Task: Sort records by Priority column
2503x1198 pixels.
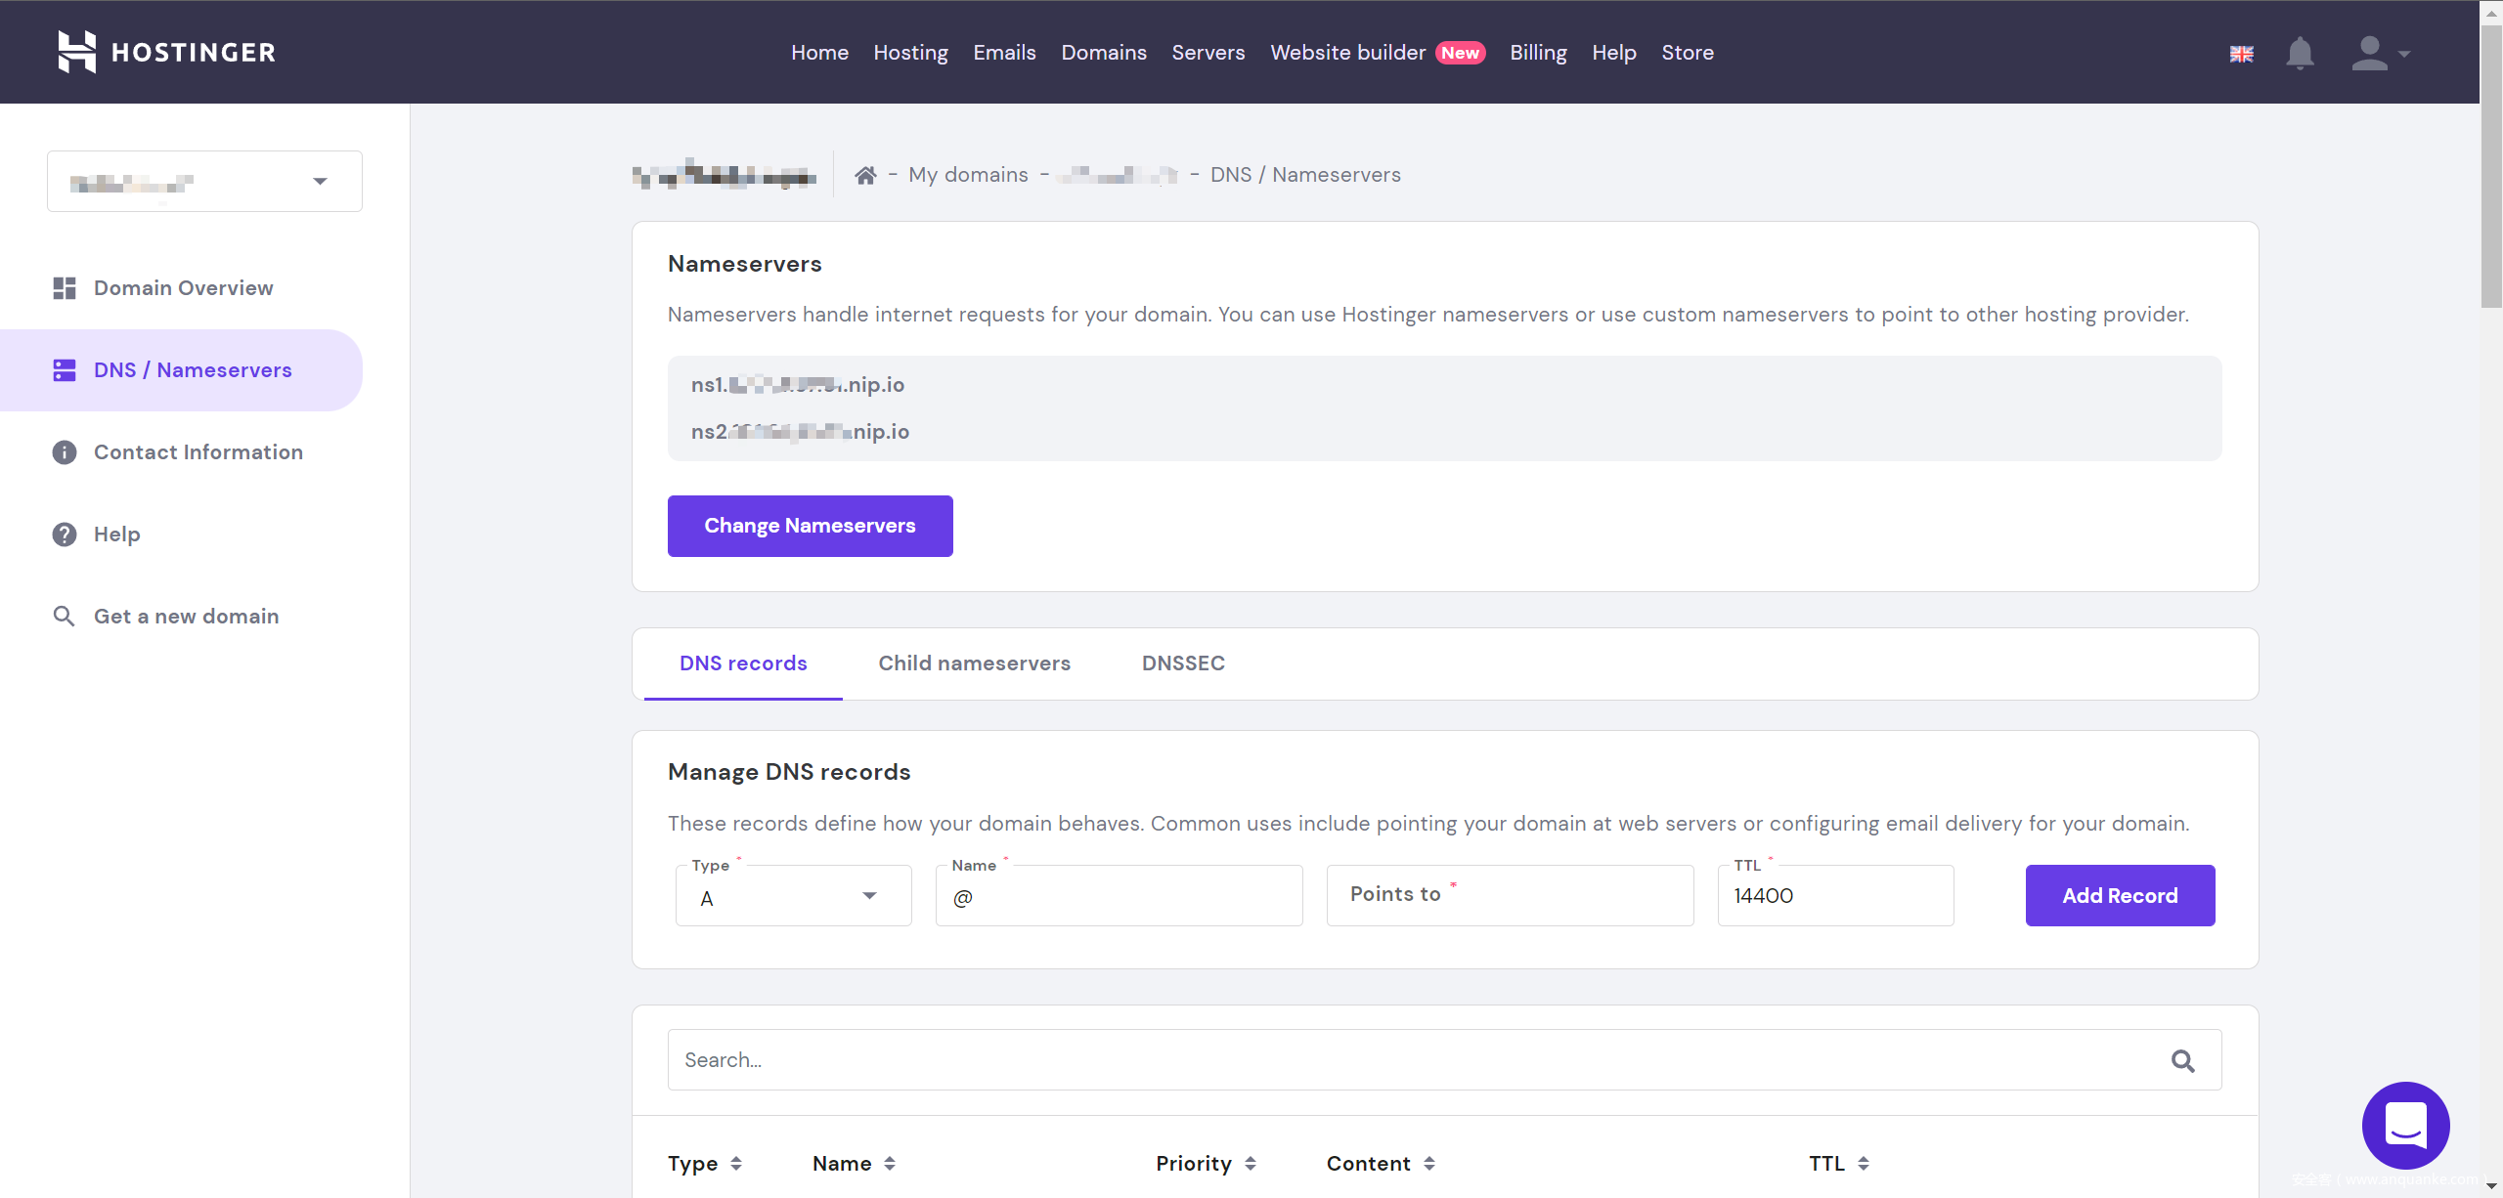Action: pyautogui.click(x=1251, y=1163)
